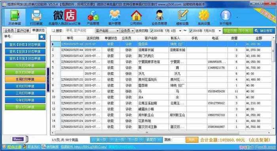Expand the 客户名称 dropdown

(117, 31)
